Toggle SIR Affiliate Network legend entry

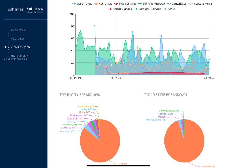coord(152,4)
